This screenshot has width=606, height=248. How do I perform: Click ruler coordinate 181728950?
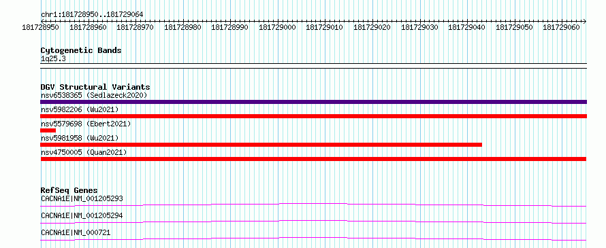(41, 27)
